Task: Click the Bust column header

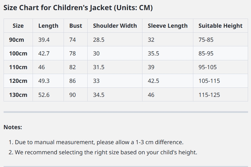Action: point(76,26)
